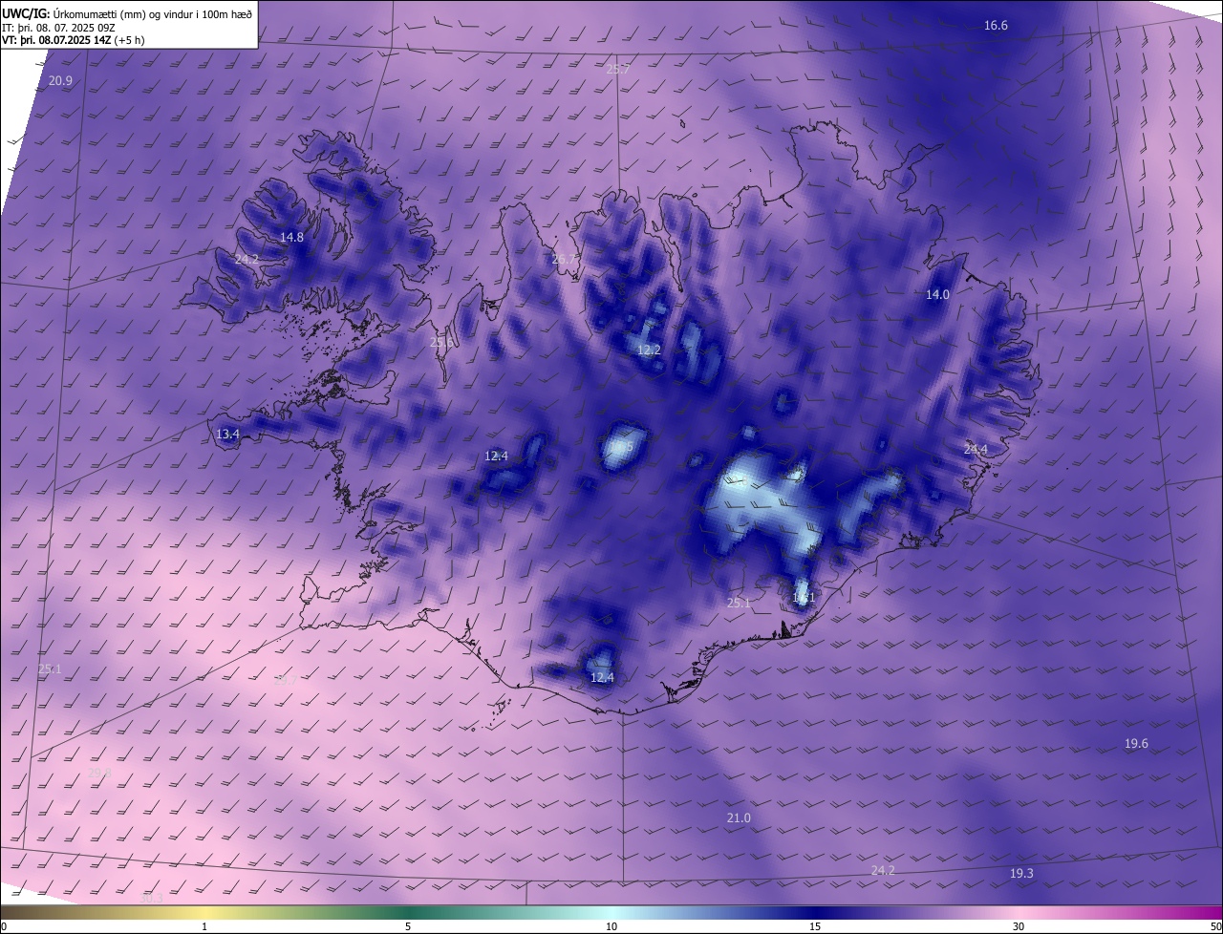Click the 0 tick on the color scale
1223x934 pixels.
coord(4,926)
